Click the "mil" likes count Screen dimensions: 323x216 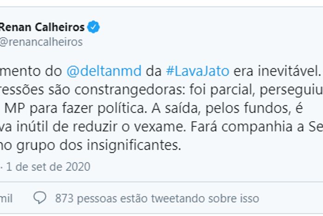click(x=6, y=198)
